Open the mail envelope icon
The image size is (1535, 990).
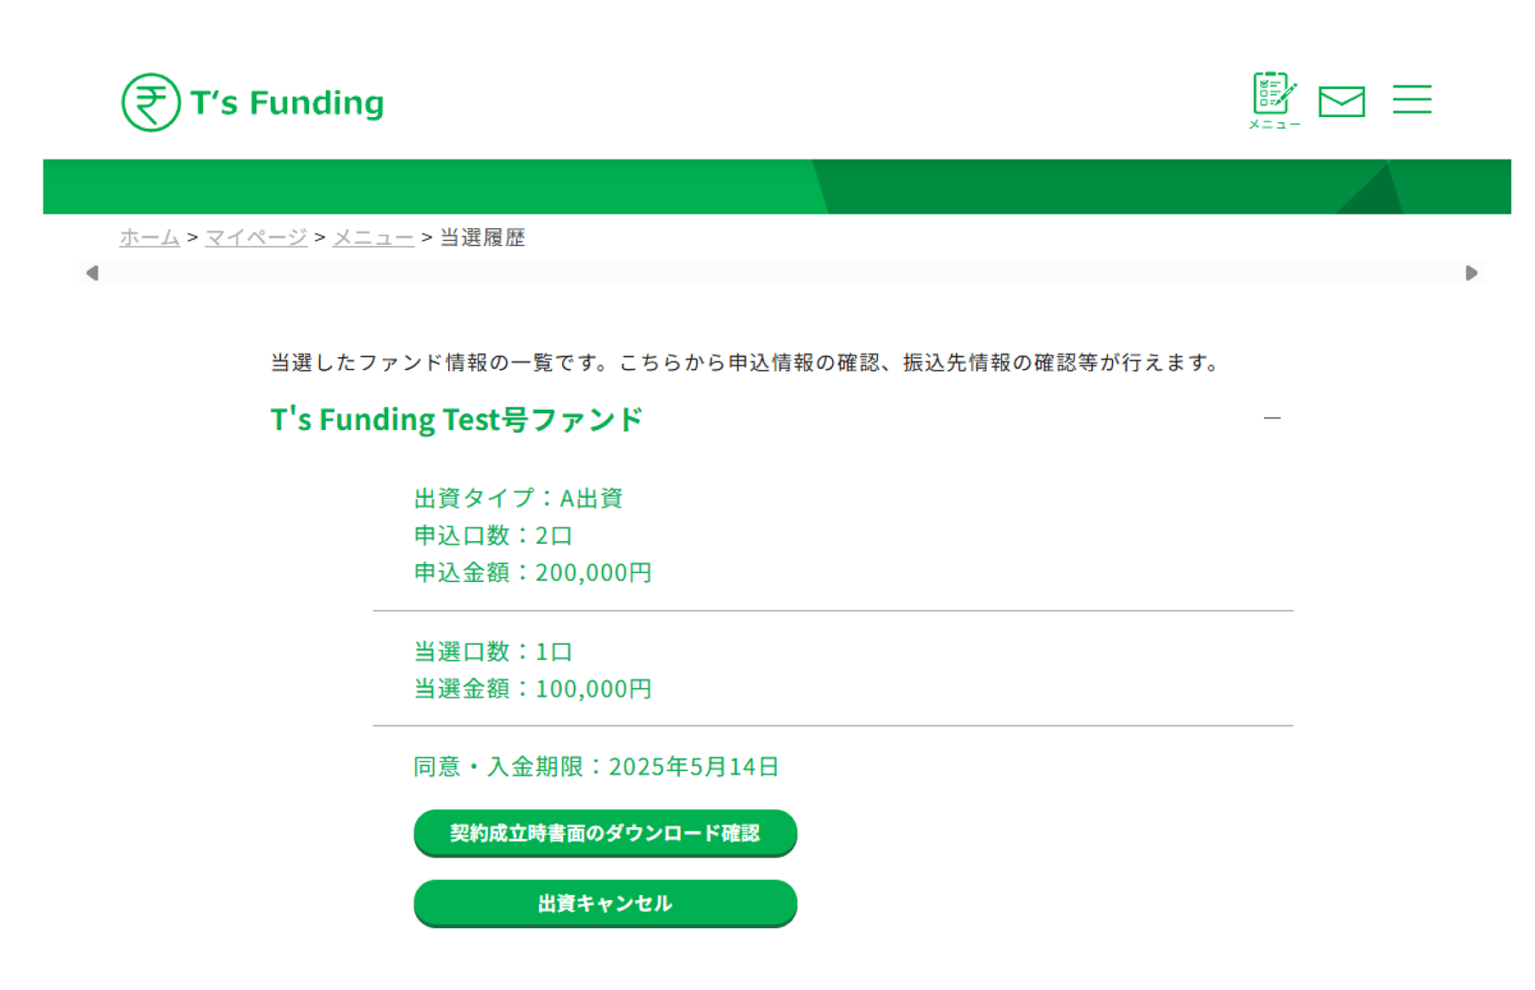tap(1341, 102)
